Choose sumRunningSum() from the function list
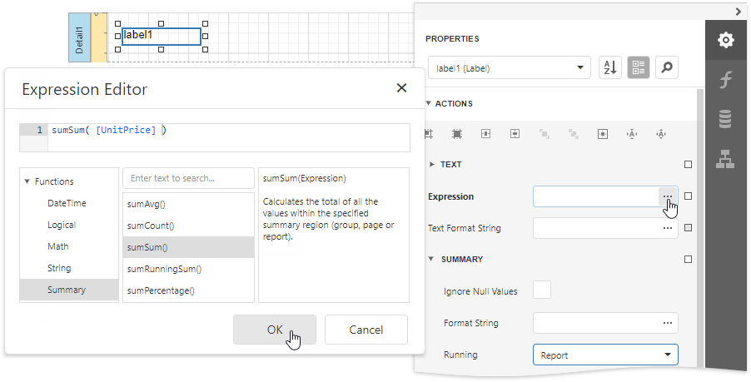This screenshot has height=382, width=751. [164, 269]
